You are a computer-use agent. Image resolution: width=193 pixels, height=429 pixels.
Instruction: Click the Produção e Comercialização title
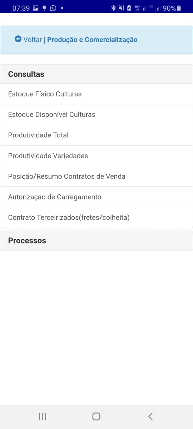pyautogui.click(x=92, y=40)
